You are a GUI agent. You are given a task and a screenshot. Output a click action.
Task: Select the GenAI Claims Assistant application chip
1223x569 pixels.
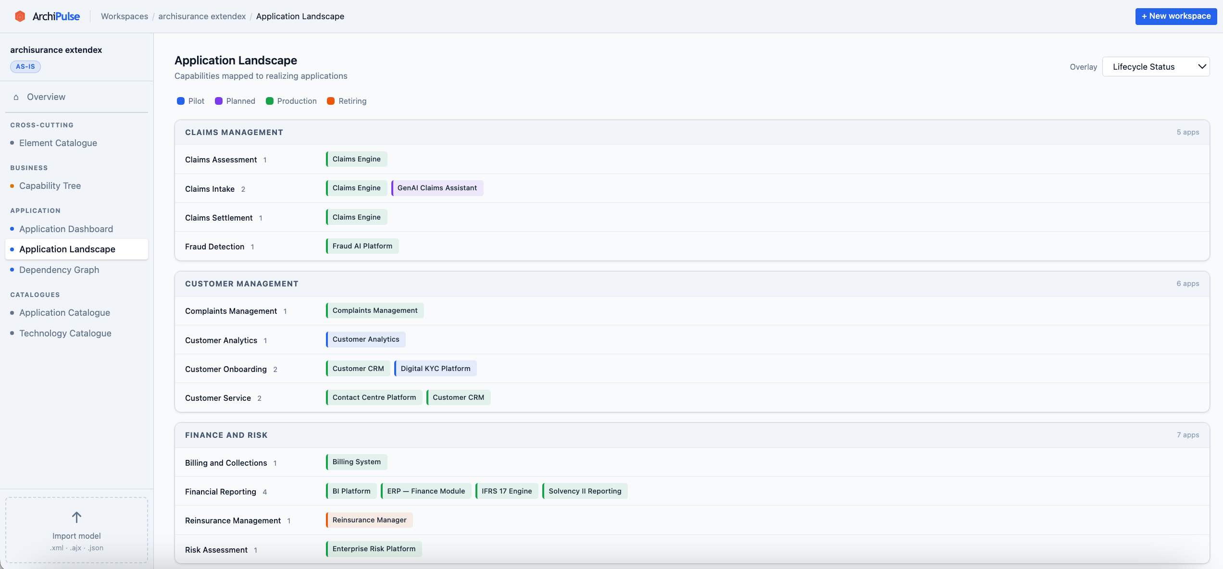coord(437,187)
